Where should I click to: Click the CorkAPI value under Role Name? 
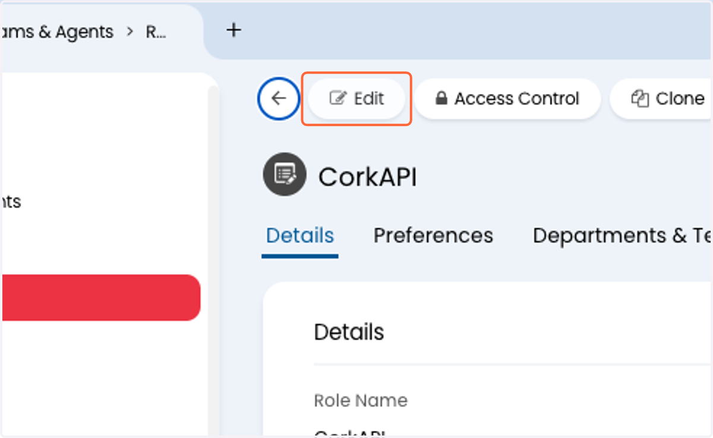(350, 433)
